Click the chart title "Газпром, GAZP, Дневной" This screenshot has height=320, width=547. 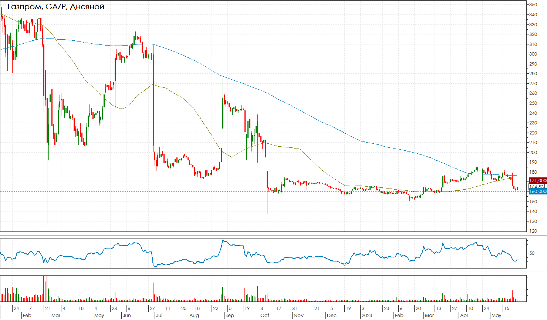[x=56, y=7]
